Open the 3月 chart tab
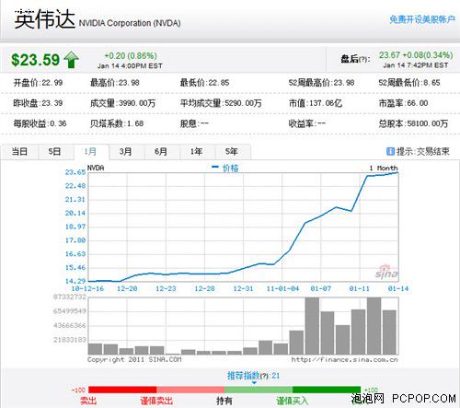The height and width of the screenshot is (408, 460). 126,152
